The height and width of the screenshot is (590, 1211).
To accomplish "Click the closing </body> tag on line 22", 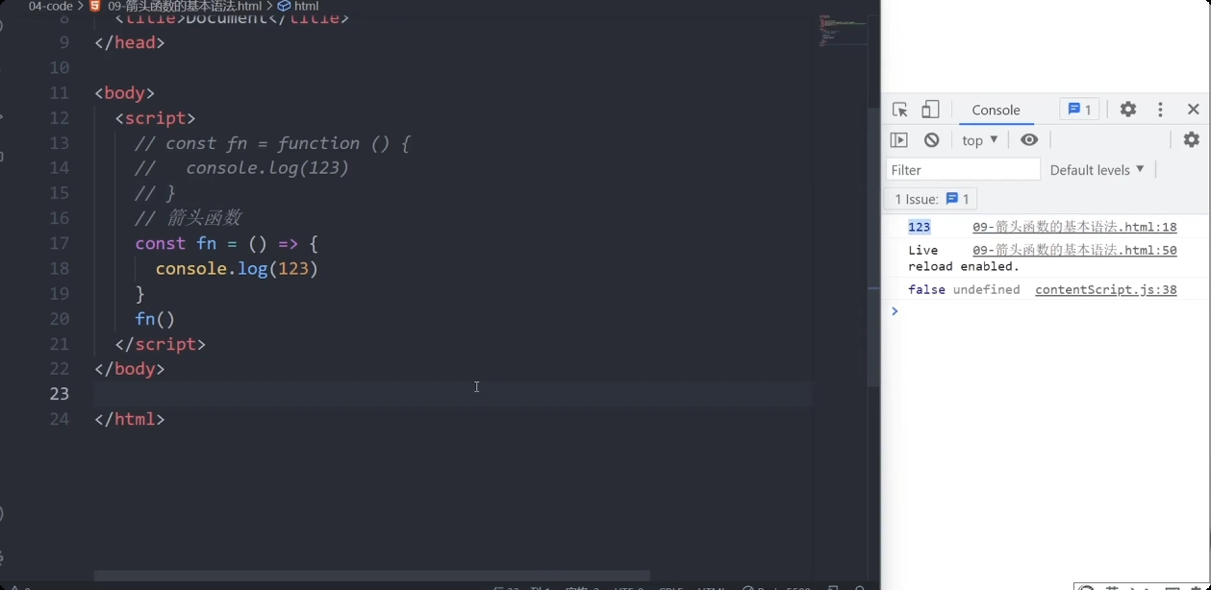I will click(x=130, y=369).
